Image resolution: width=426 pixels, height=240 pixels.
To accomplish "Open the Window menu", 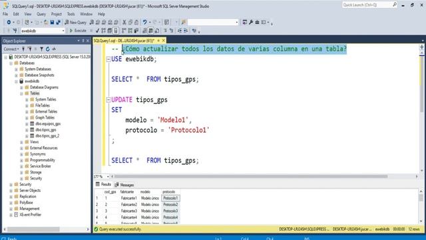I will click(86, 14).
